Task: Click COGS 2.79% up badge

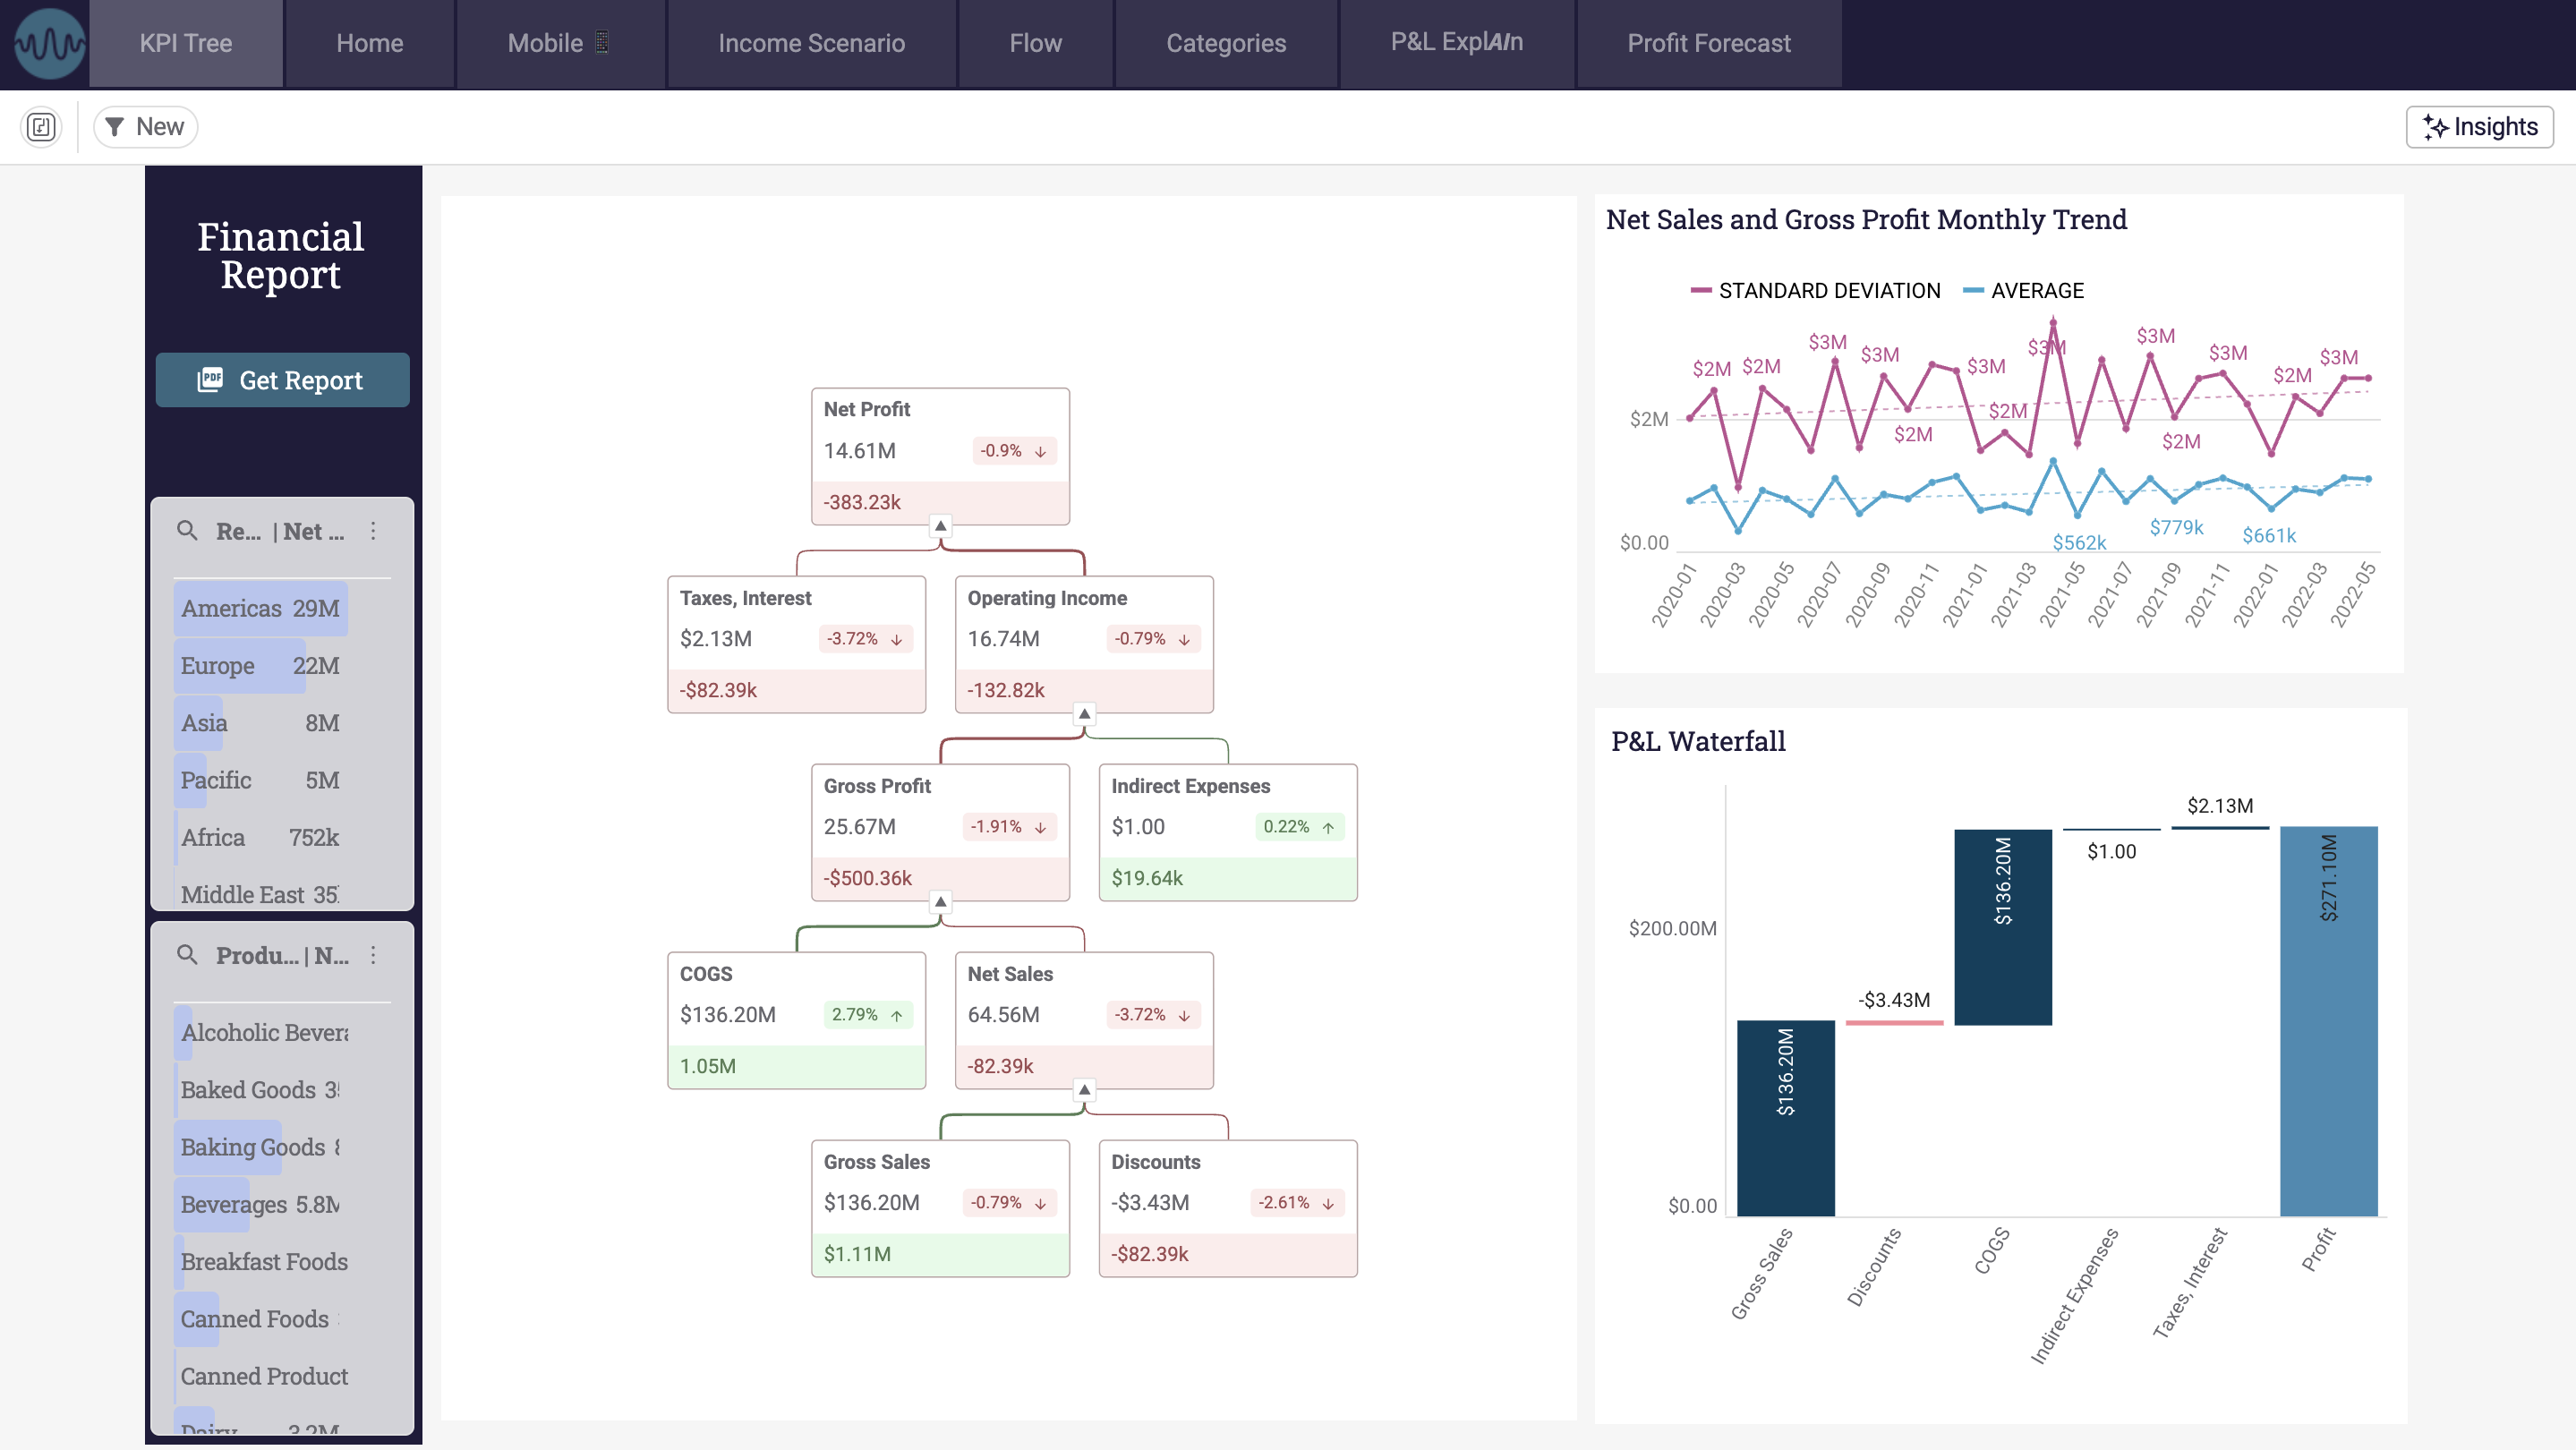Action: (x=867, y=1015)
